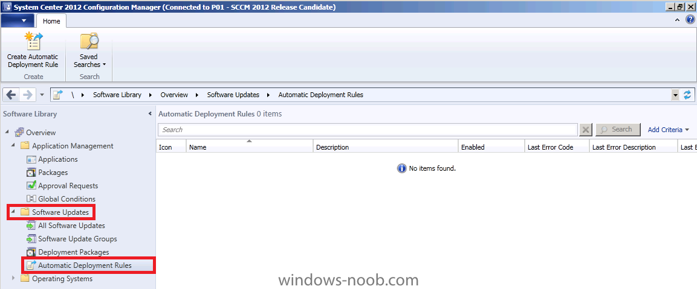Click the Search button
This screenshot has height=289, width=697.
(618, 130)
